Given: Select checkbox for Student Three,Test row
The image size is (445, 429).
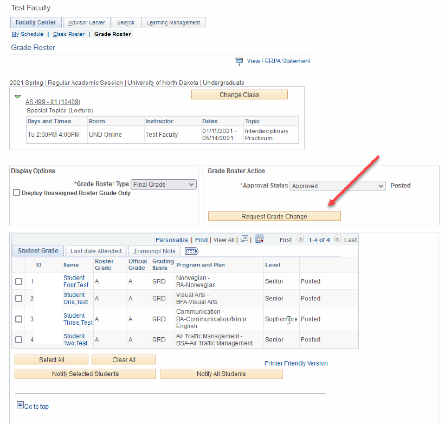Looking at the screenshot, I should click(x=18, y=319).
